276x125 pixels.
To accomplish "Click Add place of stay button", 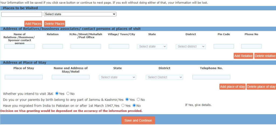I will pos(232,87).
